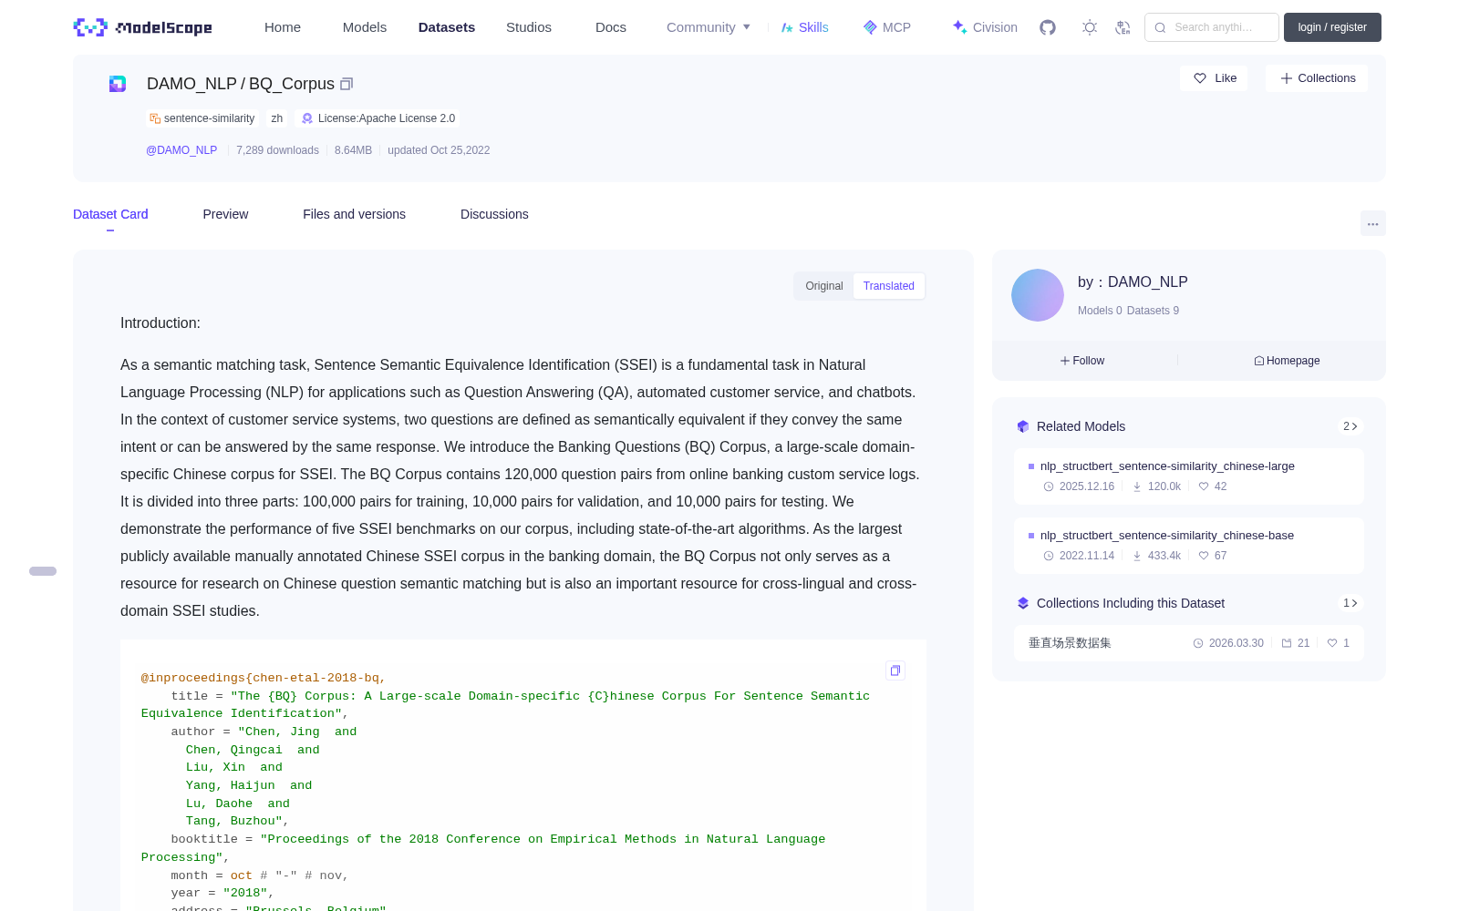Add dataset to Collections

click(1317, 78)
